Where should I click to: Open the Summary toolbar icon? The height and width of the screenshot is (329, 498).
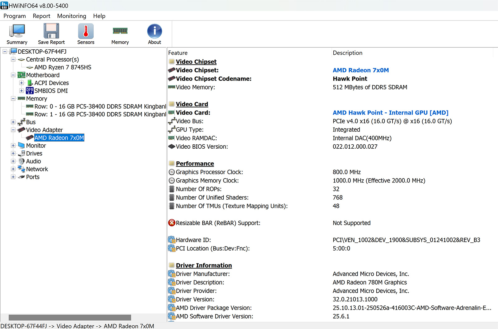point(17,31)
